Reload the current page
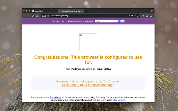Image resolution: width=178 pixels, height=111 pixels. tap(33, 16)
